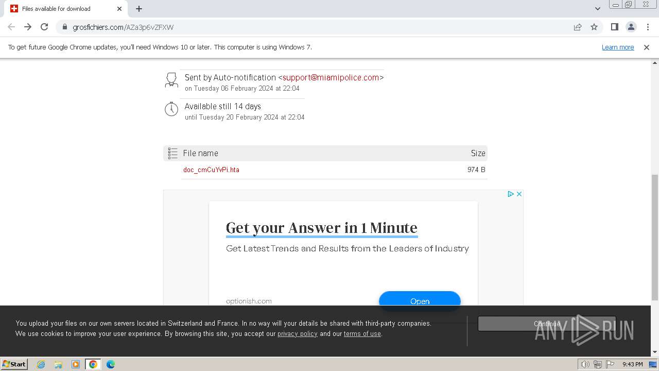This screenshot has height=371, width=659.
Task: Open the Chrome profile menu
Action: tap(631, 27)
